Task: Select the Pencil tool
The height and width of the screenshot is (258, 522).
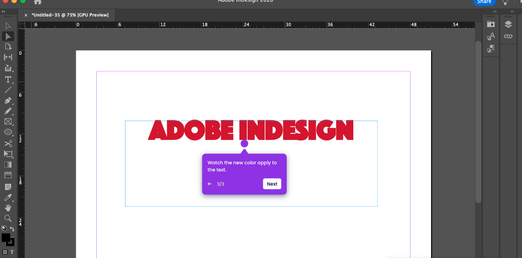Action: pos(8,111)
